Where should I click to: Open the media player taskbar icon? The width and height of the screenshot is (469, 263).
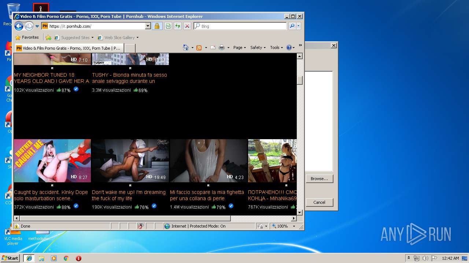[54, 258]
